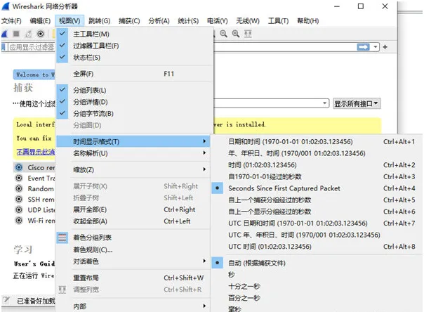This screenshot has width=424, height=312.
Task: Click the interface icon beside Wi-Fi rem
Action: click(19, 220)
